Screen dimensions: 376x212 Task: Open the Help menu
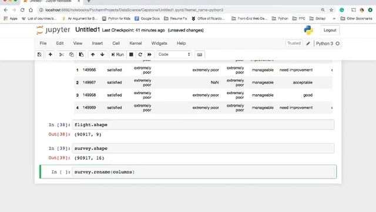(x=181, y=43)
